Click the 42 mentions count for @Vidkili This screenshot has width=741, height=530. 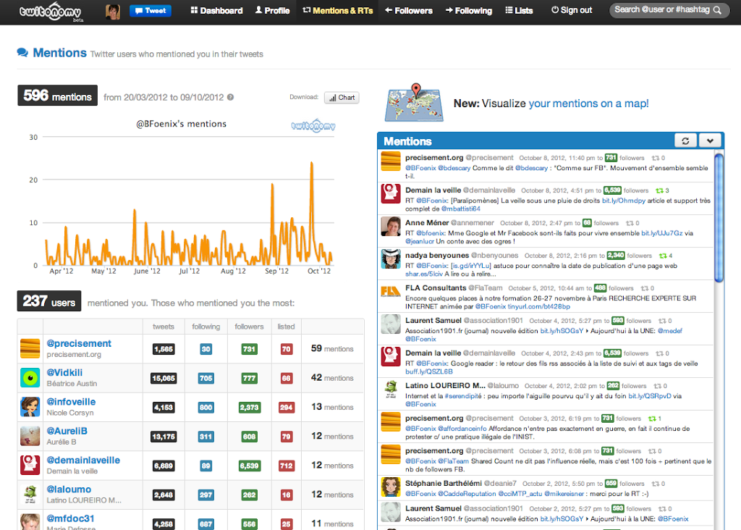click(332, 378)
